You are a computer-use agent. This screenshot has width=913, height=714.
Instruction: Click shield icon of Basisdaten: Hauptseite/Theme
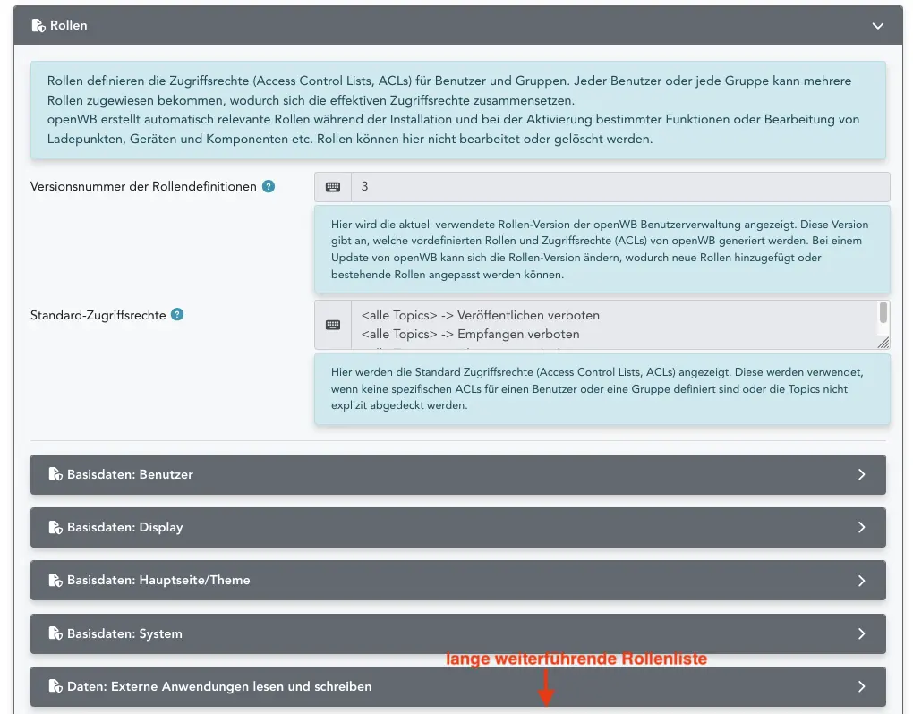click(x=55, y=581)
